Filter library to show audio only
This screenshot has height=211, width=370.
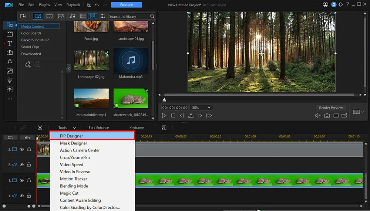click(72, 16)
